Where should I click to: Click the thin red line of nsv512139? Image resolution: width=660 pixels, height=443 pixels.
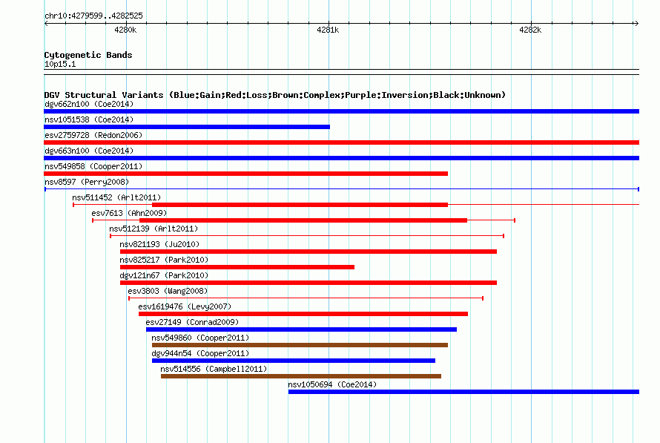(x=307, y=236)
